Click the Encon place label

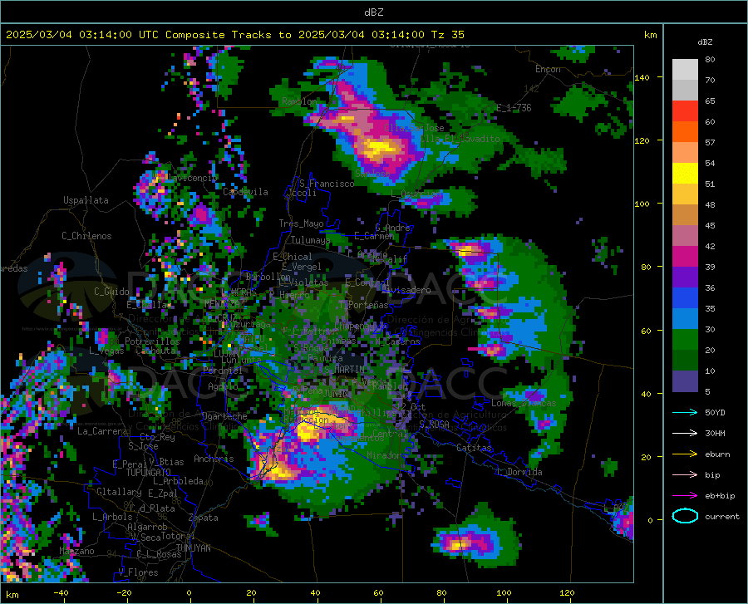[548, 69]
